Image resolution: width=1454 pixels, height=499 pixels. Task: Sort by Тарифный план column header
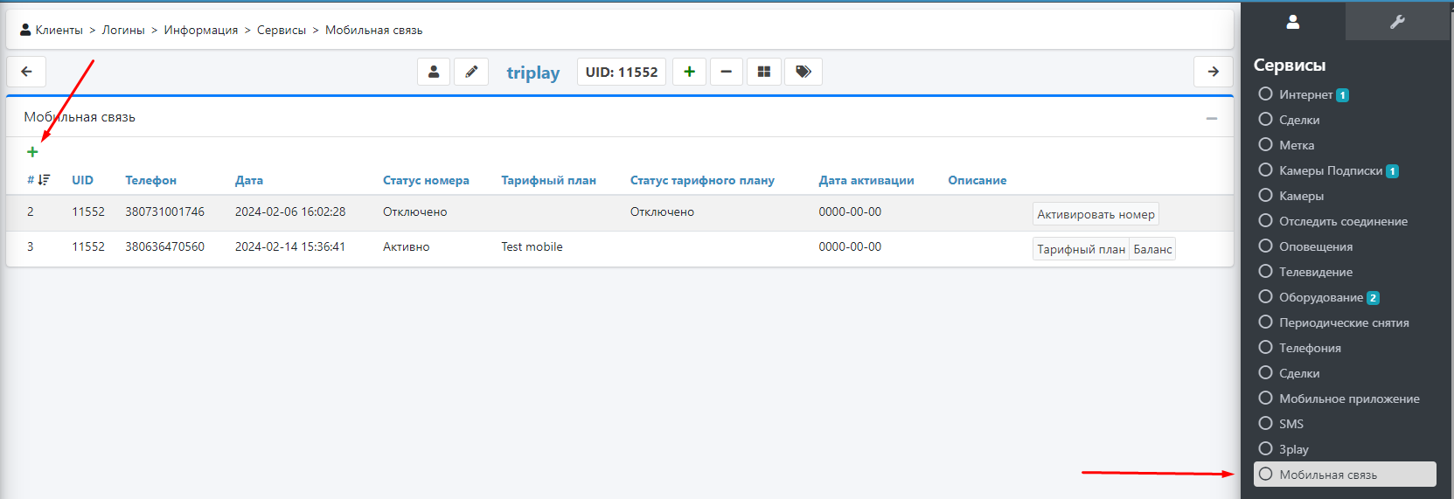(548, 180)
